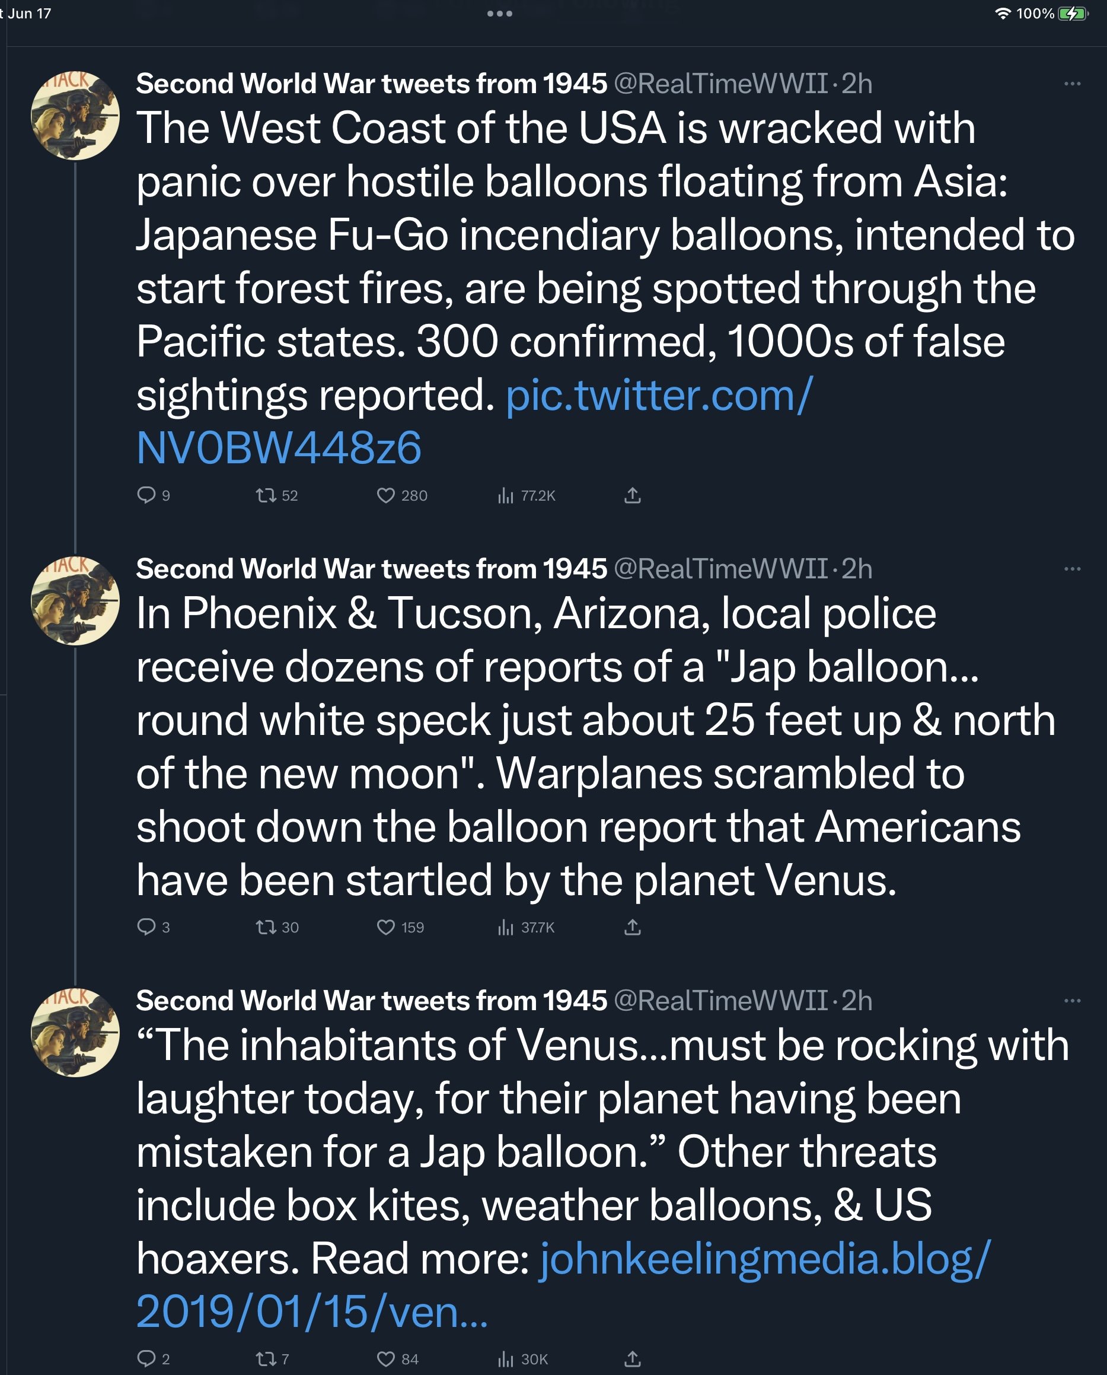Retweet the Fu-Go incendiary balloons tweet

pos(265,495)
